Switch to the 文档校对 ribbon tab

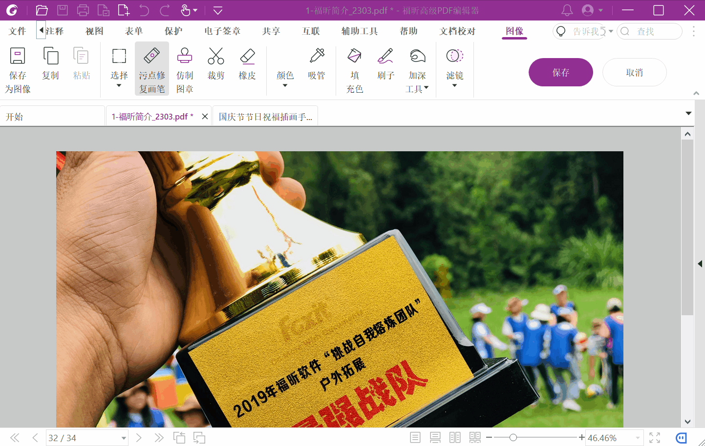[x=457, y=31]
